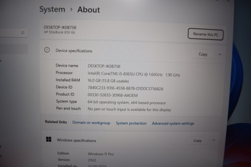Open the System protection link

click(131, 123)
